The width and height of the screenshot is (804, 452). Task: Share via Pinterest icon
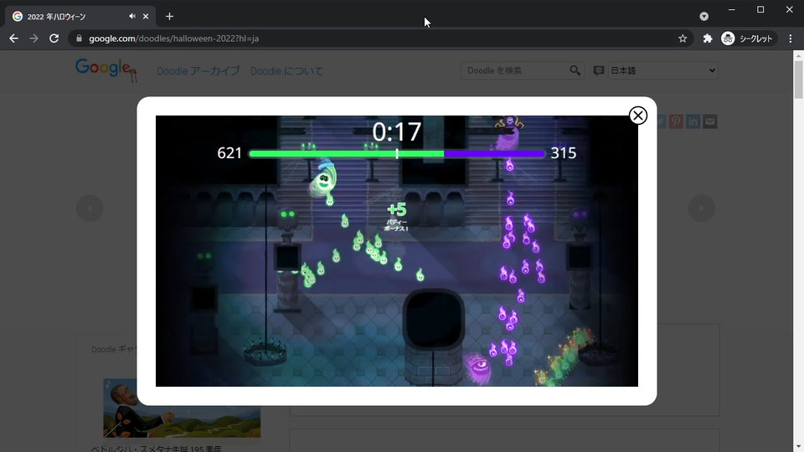pos(676,121)
